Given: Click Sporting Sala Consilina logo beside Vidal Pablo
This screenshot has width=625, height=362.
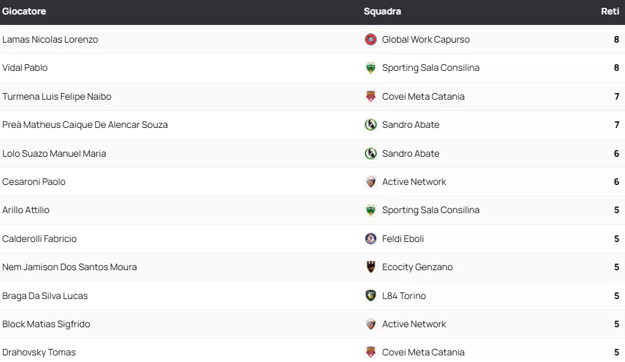Looking at the screenshot, I should (371, 68).
